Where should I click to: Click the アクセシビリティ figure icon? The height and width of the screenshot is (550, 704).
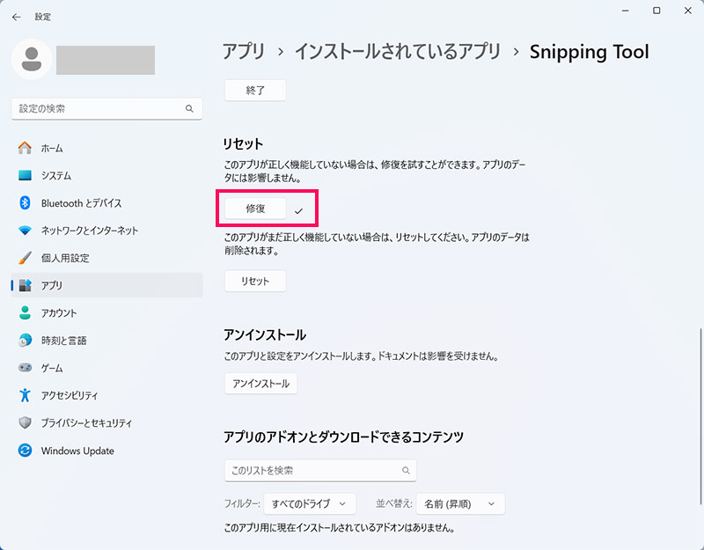point(26,395)
